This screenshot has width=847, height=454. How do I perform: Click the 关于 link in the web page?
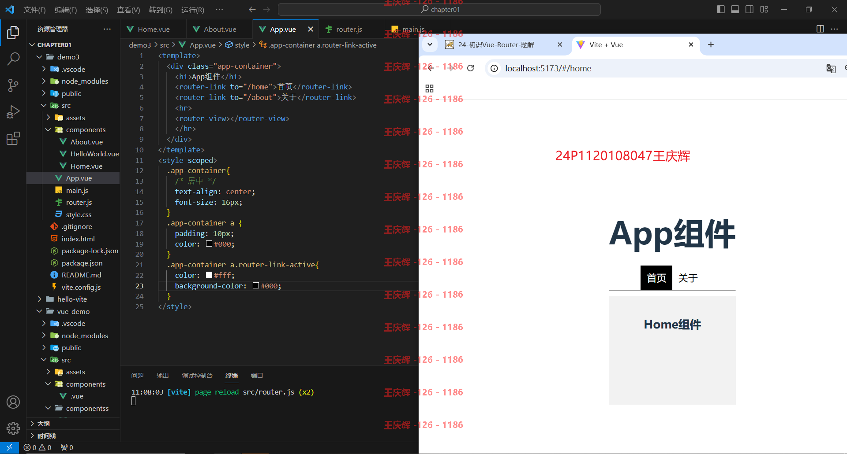tap(688, 278)
